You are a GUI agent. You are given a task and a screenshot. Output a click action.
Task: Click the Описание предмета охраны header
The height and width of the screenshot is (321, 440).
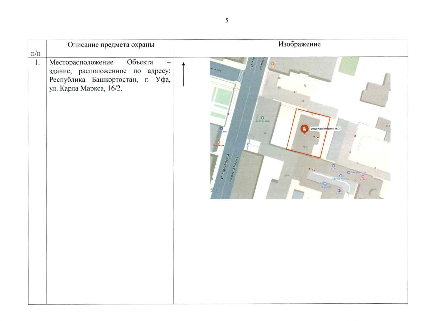(x=111, y=45)
